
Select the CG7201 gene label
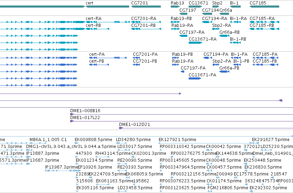tap(139, 3)
